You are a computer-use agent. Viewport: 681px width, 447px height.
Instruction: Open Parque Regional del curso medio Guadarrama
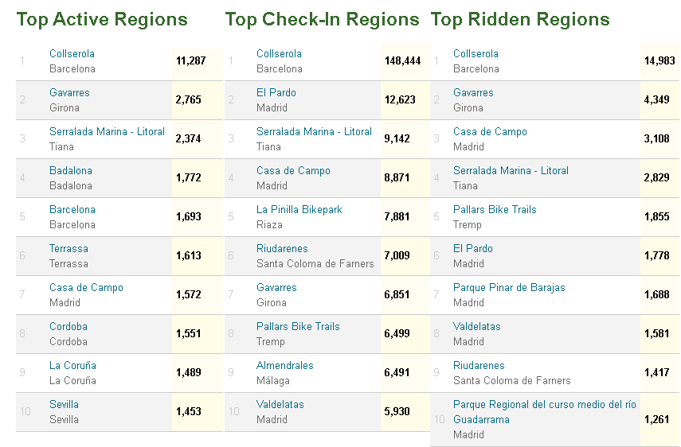coord(544,405)
